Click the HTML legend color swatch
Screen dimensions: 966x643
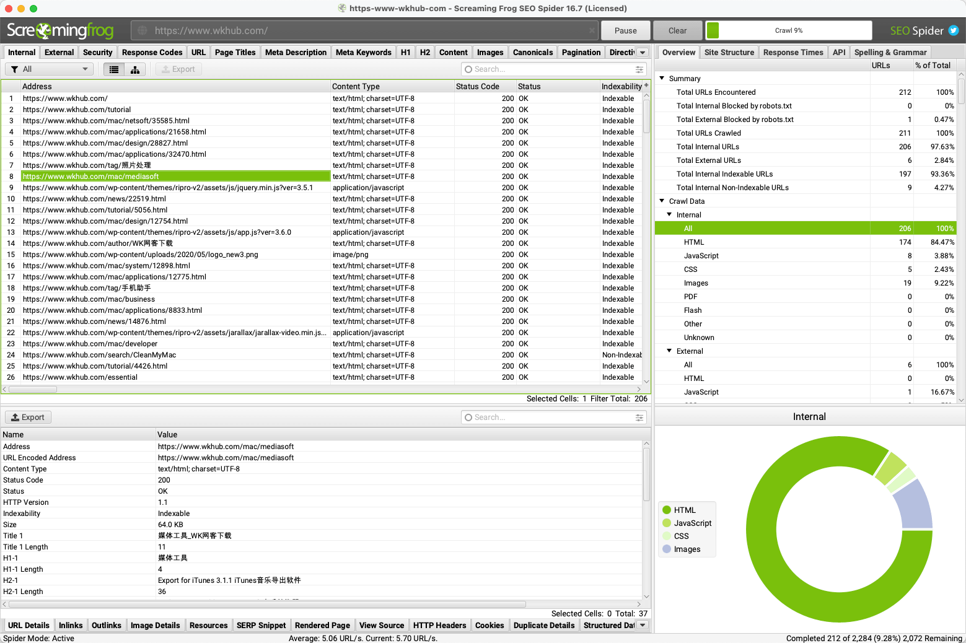(x=667, y=510)
